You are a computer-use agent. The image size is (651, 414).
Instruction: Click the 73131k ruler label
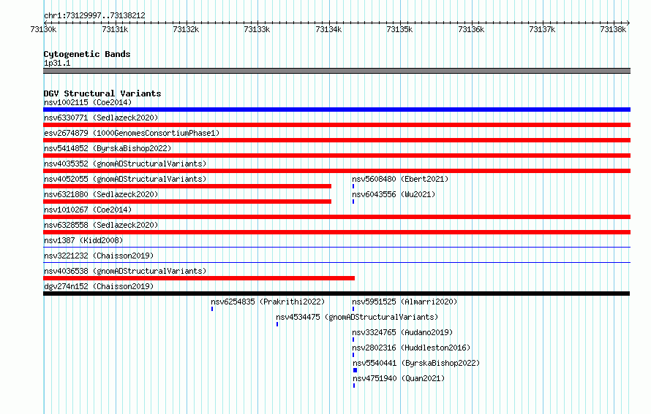pyautogui.click(x=115, y=29)
